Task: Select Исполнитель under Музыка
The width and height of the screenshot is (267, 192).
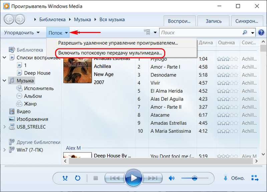Action: point(39,89)
